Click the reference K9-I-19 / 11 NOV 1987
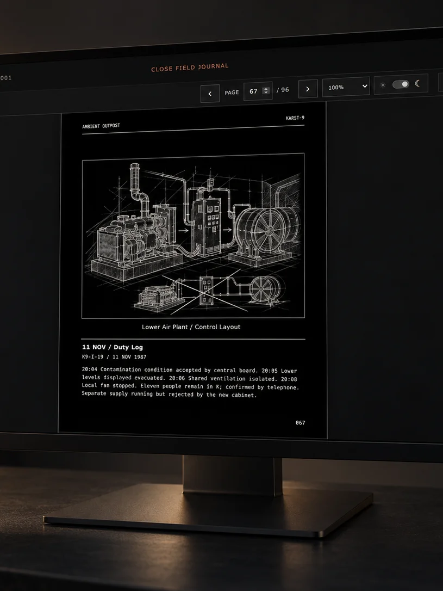This screenshot has height=591, width=443. click(114, 356)
